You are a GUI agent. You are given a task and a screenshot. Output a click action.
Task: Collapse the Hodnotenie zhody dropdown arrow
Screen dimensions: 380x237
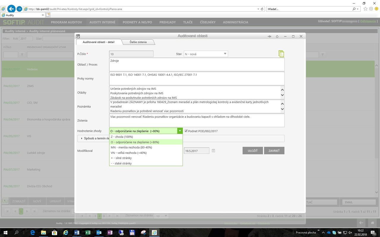click(180, 131)
